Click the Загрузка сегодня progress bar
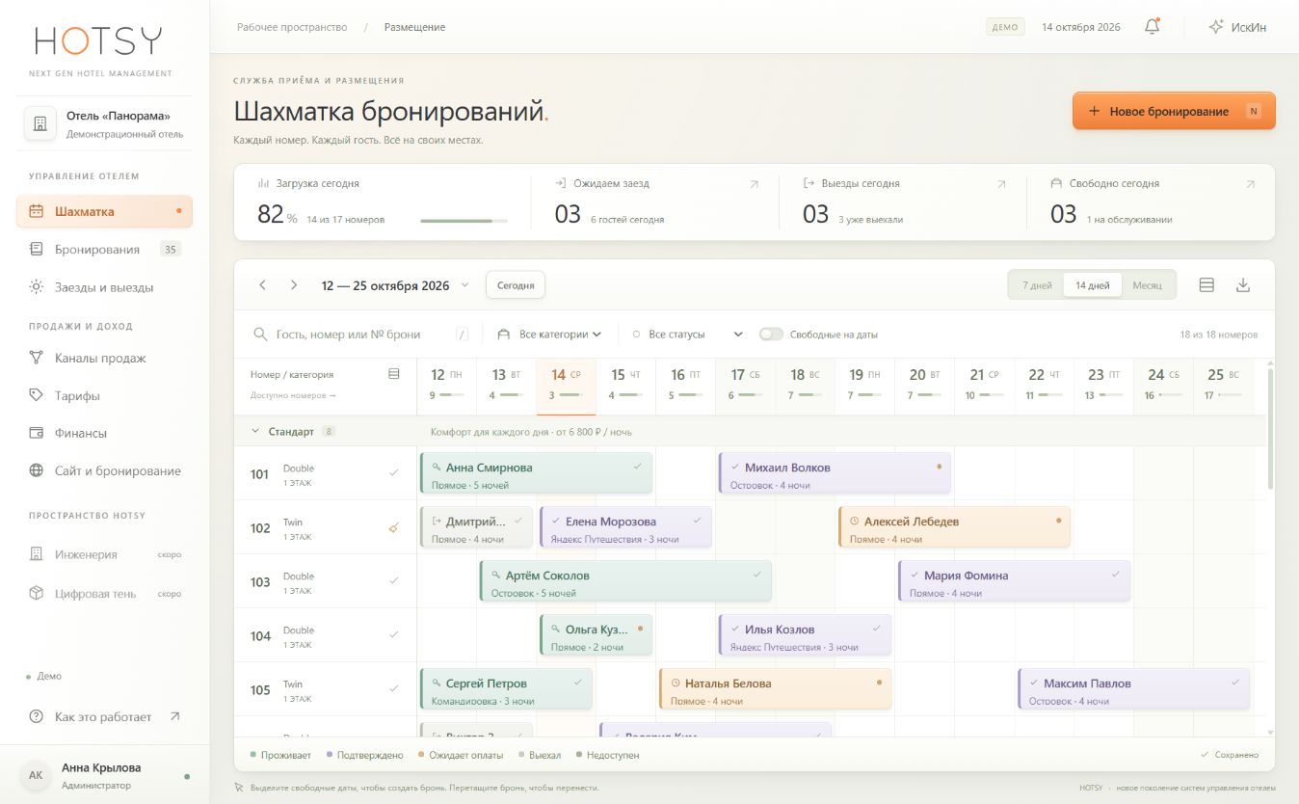 point(464,221)
